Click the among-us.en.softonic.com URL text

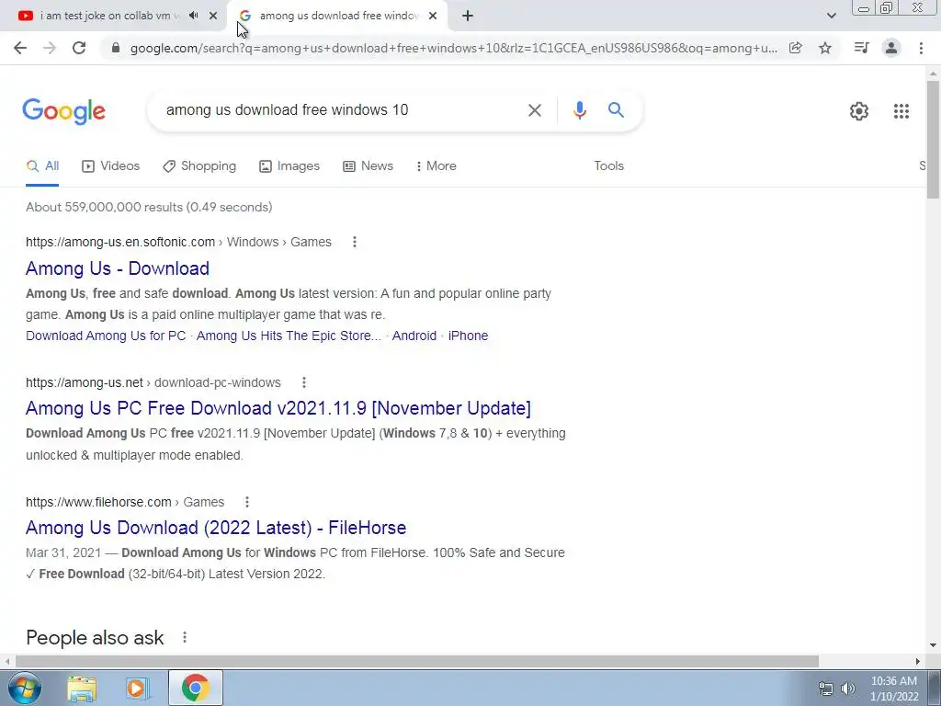(120, 242)
